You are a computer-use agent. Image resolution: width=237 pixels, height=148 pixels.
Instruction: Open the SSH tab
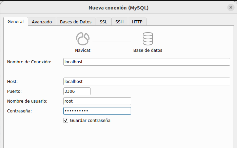119,22
